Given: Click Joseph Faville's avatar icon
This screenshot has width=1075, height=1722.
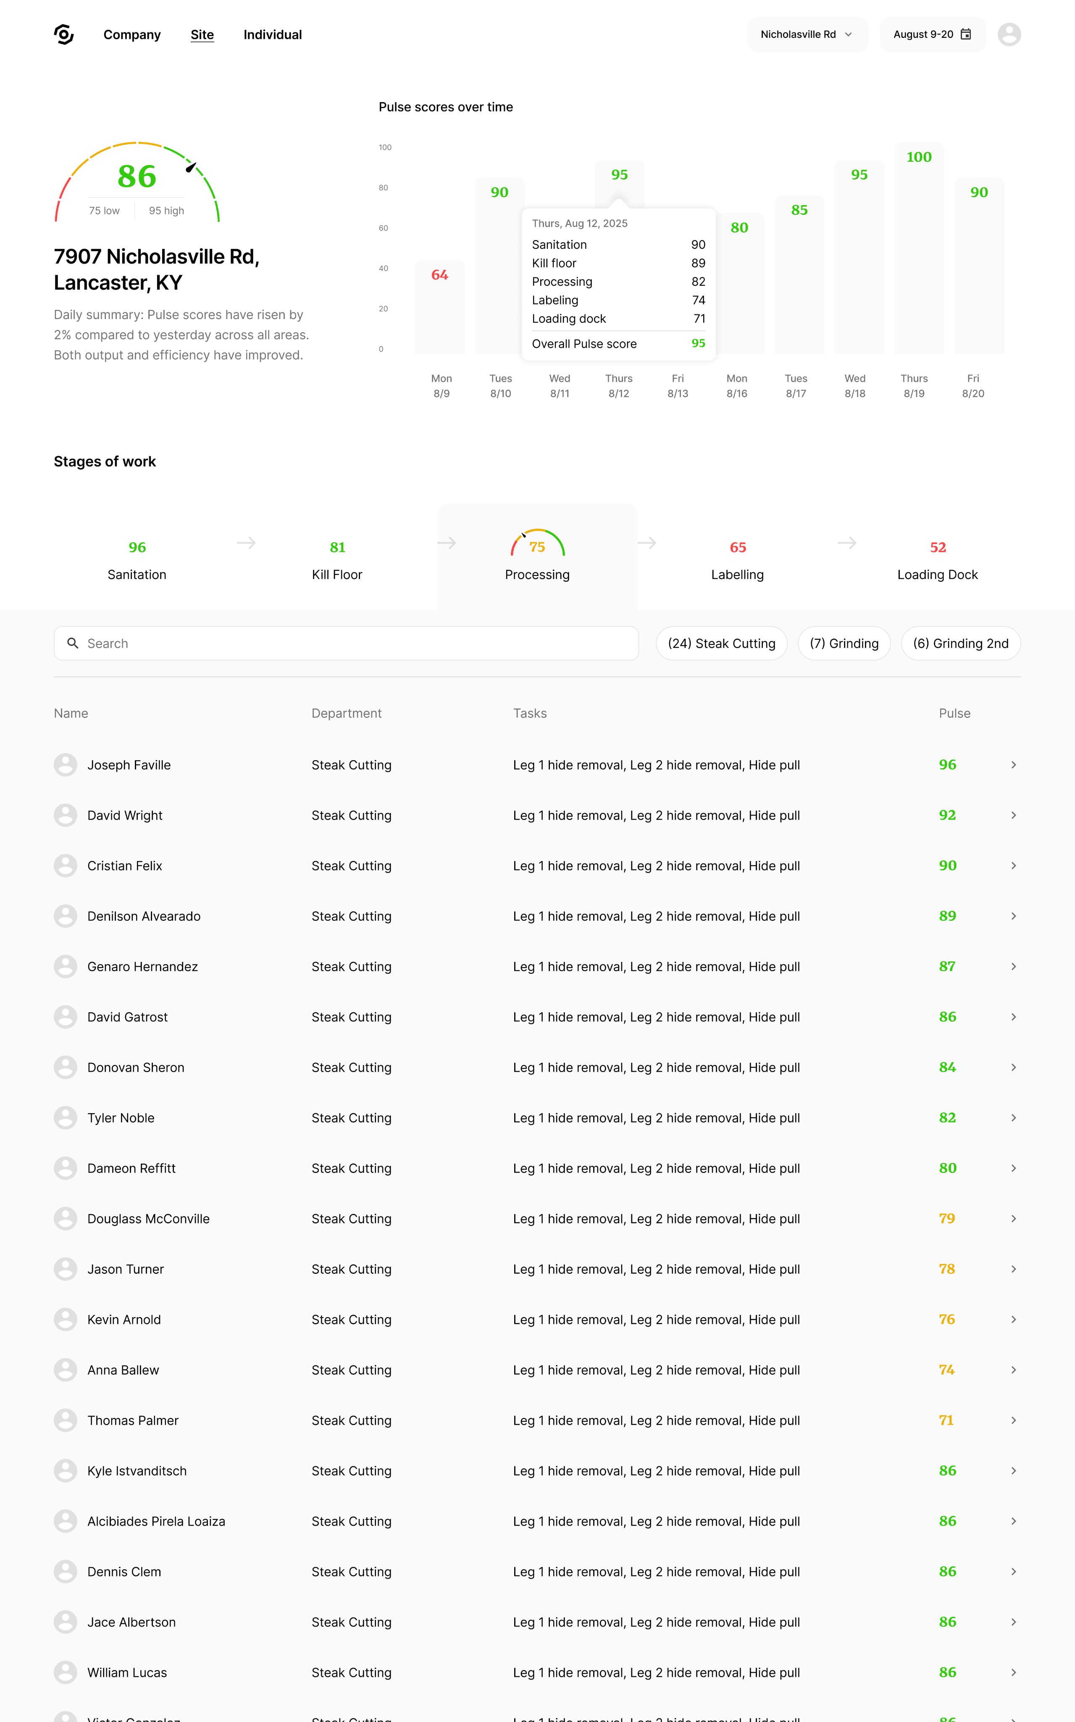Looking at the screenshot, I should point(66,765).
